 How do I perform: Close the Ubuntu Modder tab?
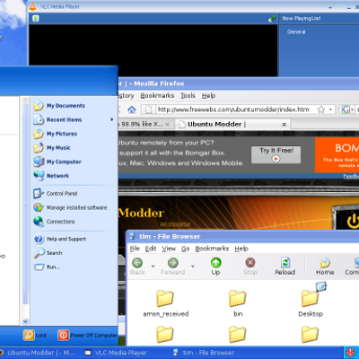click(x=284, y=124)
